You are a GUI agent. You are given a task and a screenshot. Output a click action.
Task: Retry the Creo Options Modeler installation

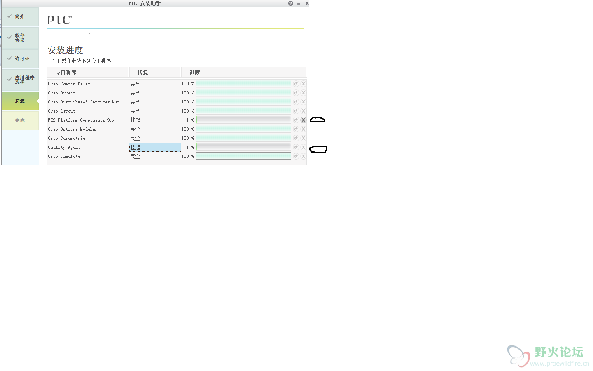pyautogui.click(x=296, y=129)
